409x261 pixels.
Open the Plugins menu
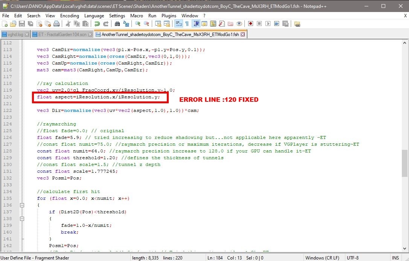point(169,16)
